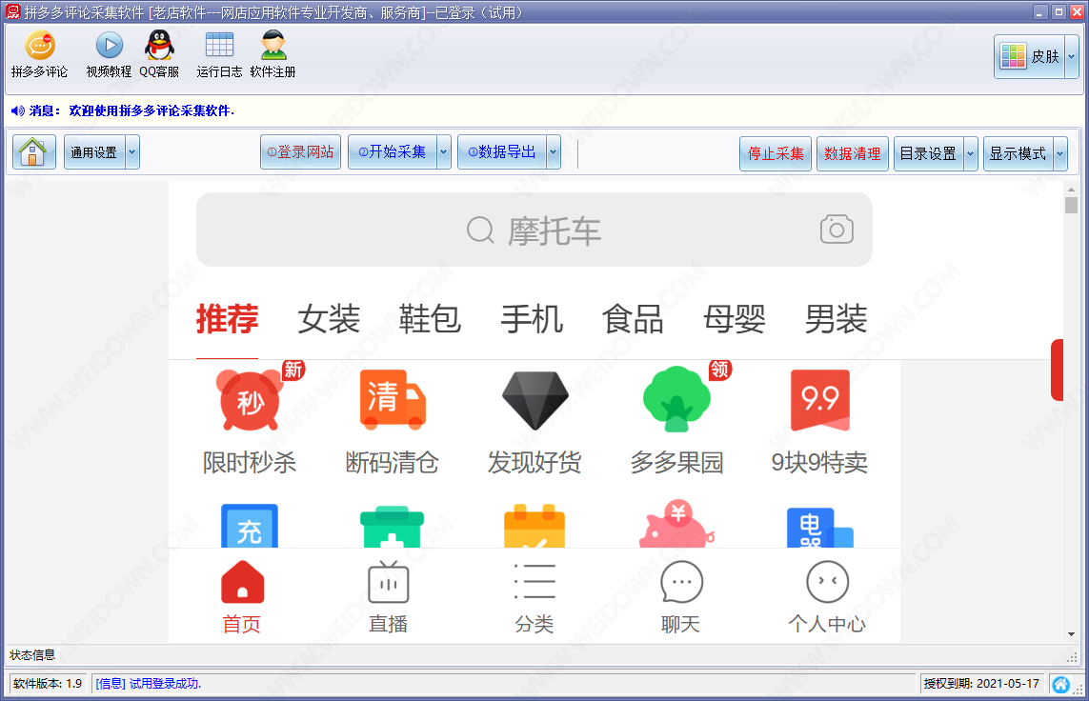1089x701 pixels.
Task: Click the magnifier icon in search bar
Action: (x=480, y=230)
